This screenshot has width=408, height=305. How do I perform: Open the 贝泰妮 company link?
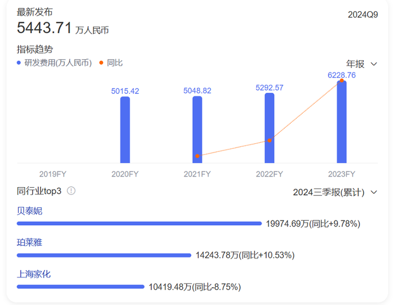click(30, 211)
